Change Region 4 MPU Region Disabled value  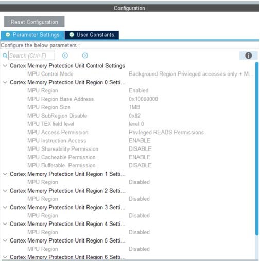click(139, 232)
